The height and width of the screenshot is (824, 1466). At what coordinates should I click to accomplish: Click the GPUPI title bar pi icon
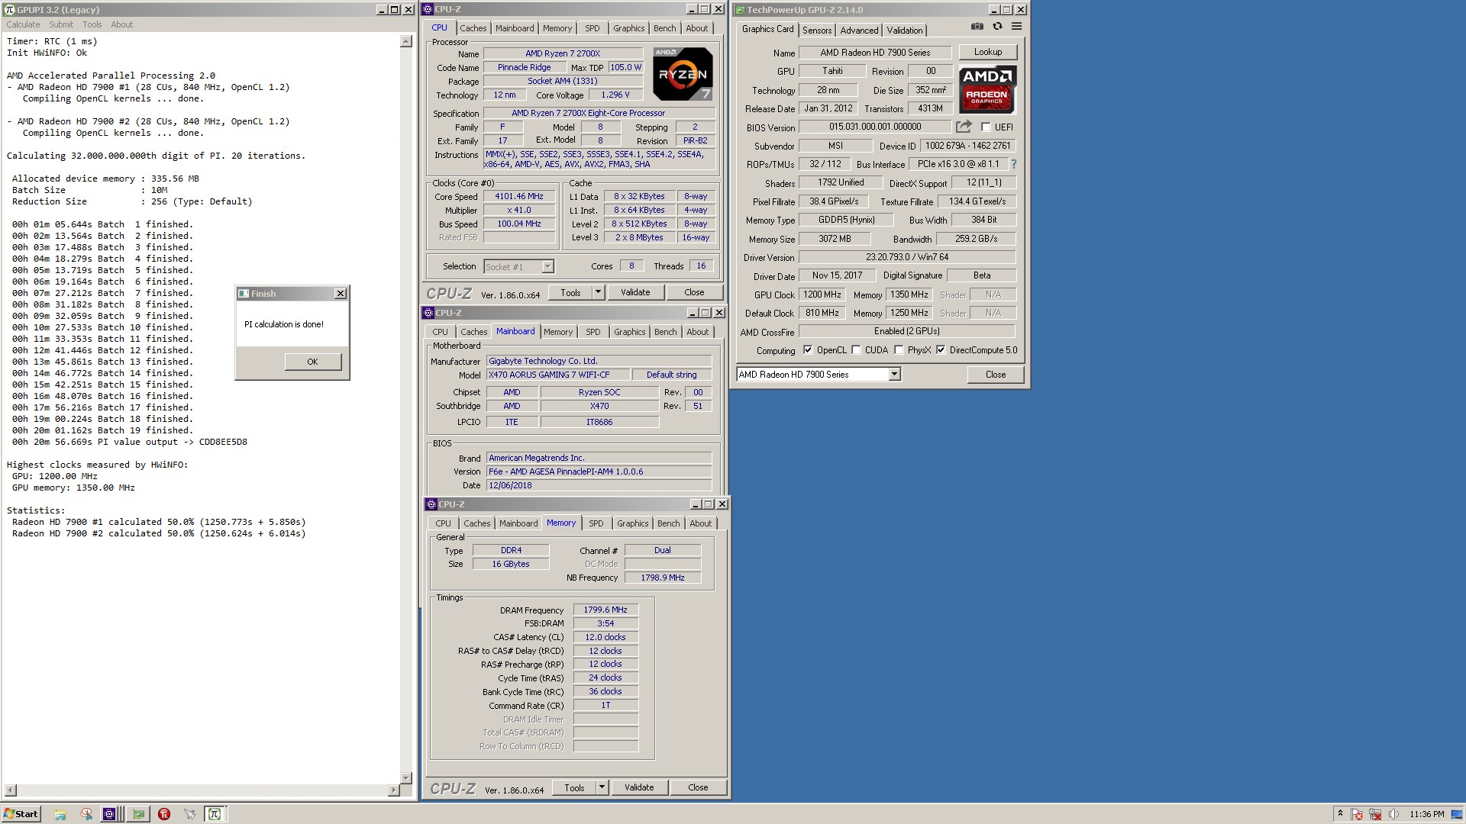pos(9,10)
